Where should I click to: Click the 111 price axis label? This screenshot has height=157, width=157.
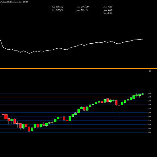tap(149, 128)
